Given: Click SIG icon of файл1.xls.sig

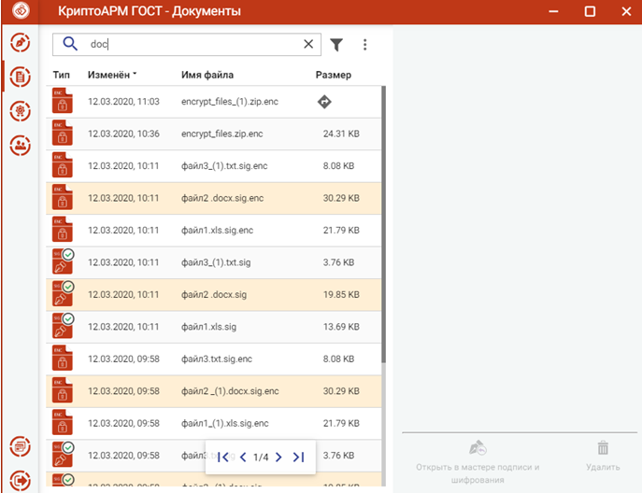Looking at the screenshot, I should point(63,326).
